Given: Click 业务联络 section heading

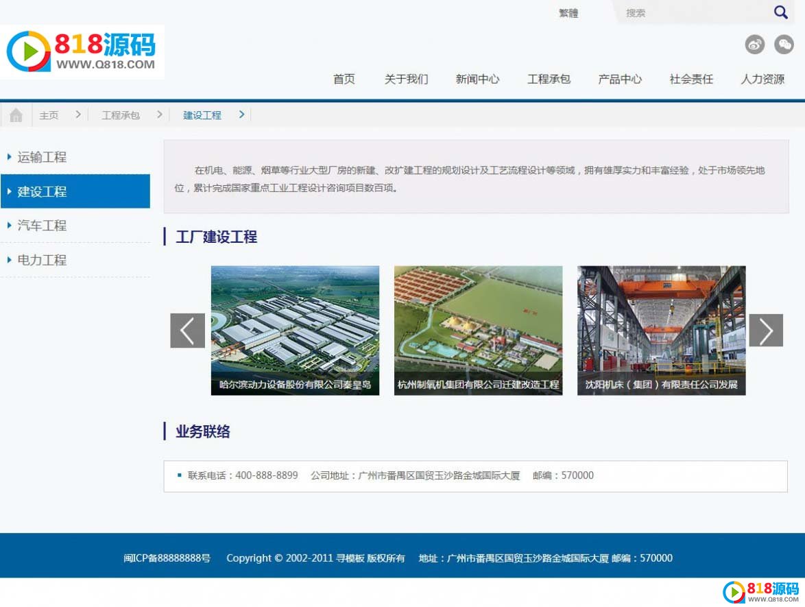Looking at the screenshot, I should [203, 431].
